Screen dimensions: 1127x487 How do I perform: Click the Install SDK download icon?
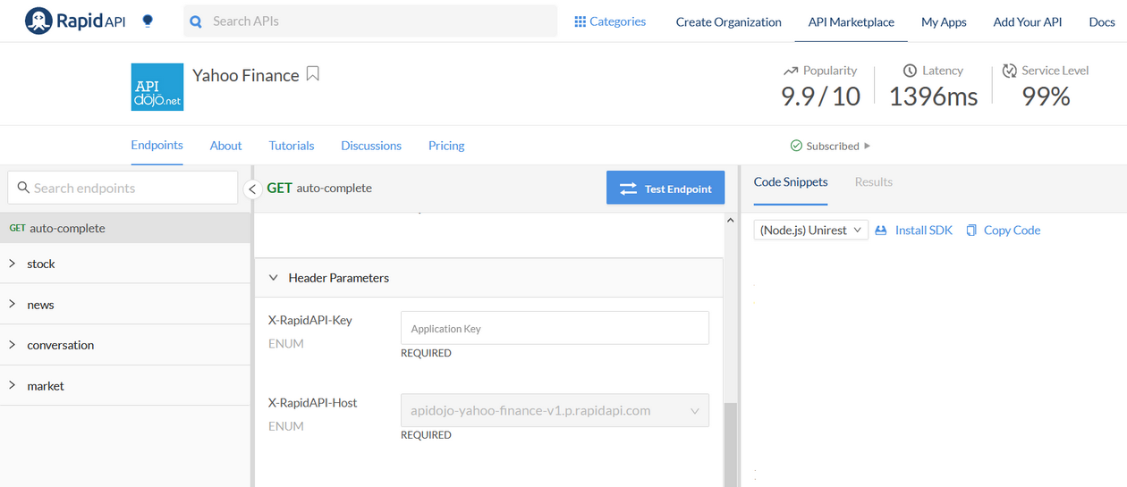[x=881, y=231]
